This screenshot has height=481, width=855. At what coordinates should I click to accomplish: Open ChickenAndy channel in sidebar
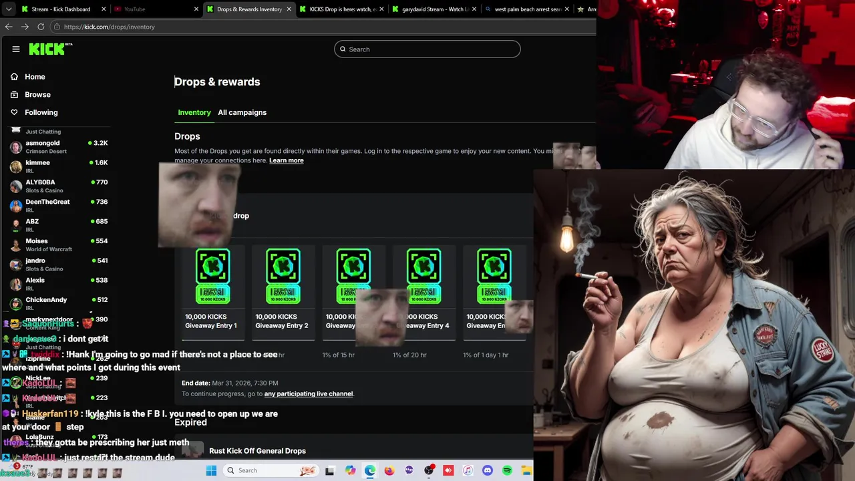tap(59, 303)
